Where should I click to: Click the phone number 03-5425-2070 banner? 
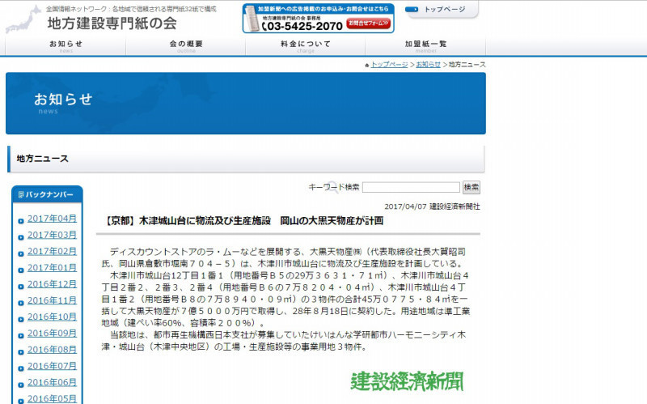(302, 26)
